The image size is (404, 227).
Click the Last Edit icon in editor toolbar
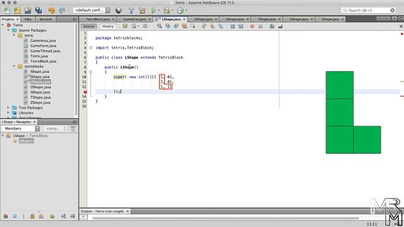(x=125, y=26)
